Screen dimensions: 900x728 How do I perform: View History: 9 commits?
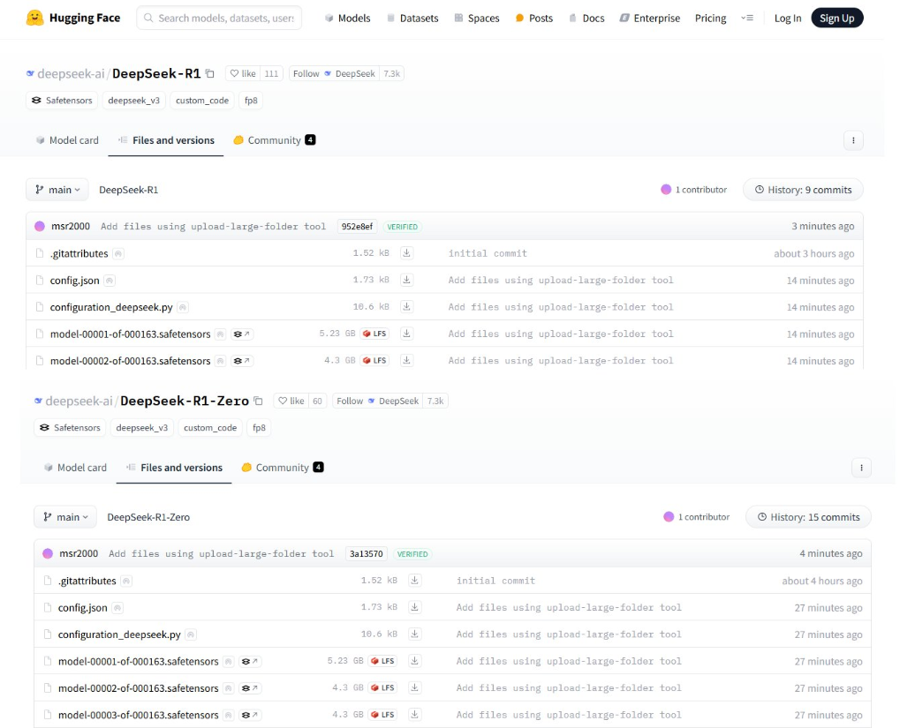[803, 190]
